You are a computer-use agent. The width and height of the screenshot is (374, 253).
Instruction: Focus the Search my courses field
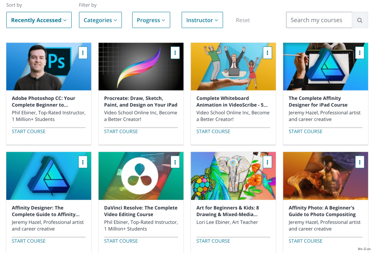click(319, 20)
